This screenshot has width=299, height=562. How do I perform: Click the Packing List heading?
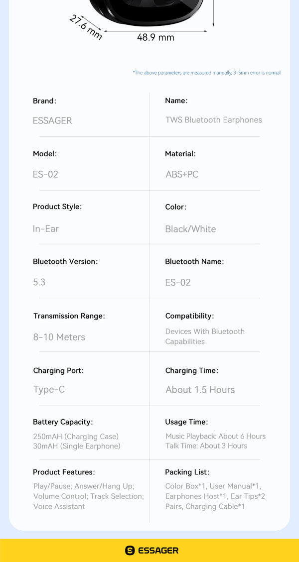tap(187, 472)
